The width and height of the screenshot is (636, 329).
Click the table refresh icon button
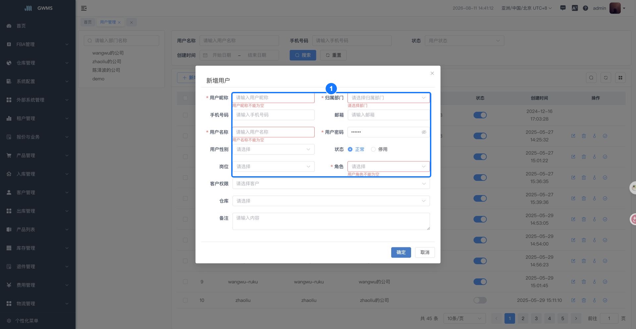tap(606, 78)
